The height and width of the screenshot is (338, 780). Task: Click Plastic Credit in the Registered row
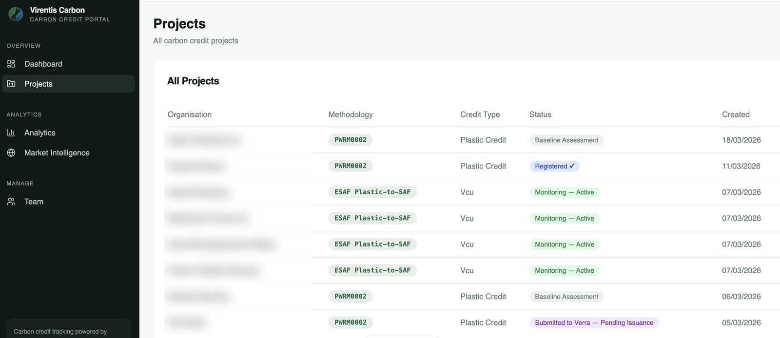(483, 166)
